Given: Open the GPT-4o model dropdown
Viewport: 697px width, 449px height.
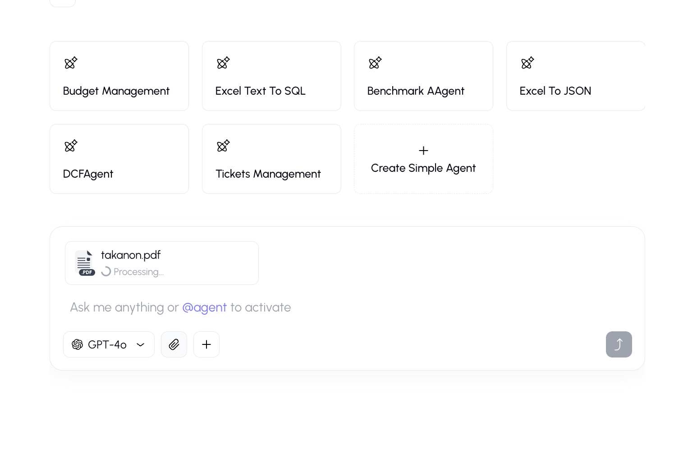Looking at the screenshot, I should point(108,344).
